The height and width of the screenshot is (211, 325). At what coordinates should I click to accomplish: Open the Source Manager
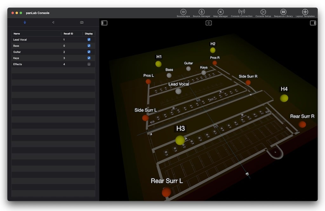[202, 12]
